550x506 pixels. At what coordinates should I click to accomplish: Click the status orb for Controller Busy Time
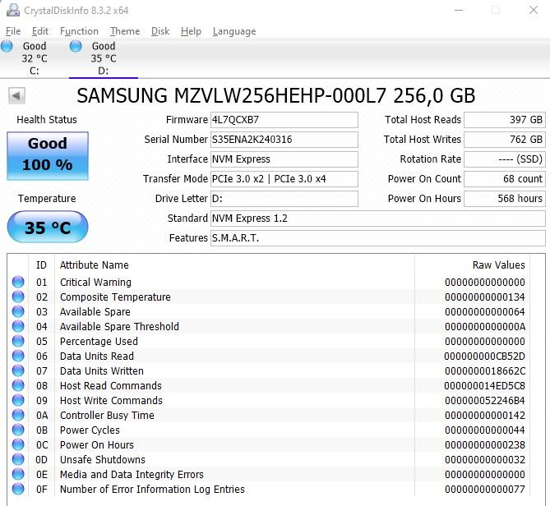click(x=18, y=415)
